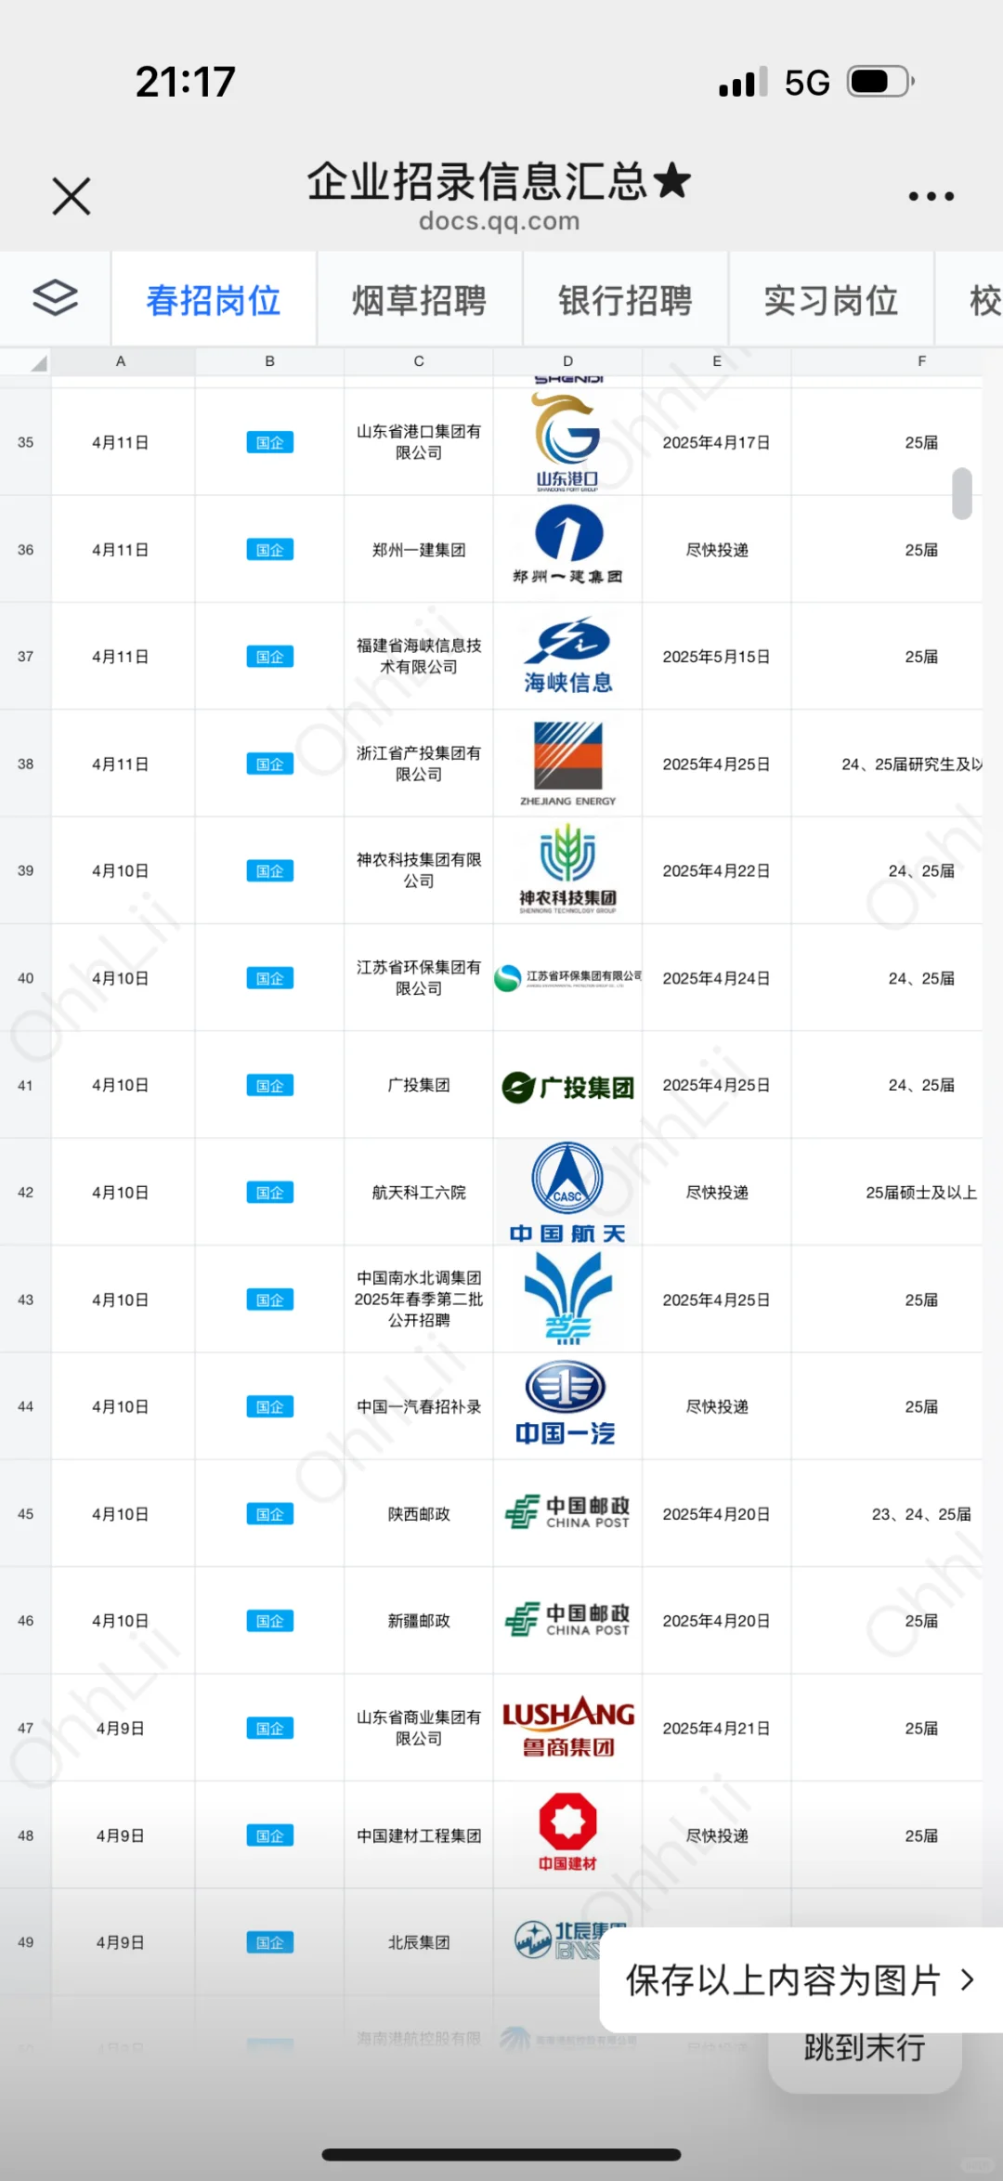
Task: Click 国企 tag in 郑州一建集团 row
Action: pyautogui.click(x=270, y=550)
